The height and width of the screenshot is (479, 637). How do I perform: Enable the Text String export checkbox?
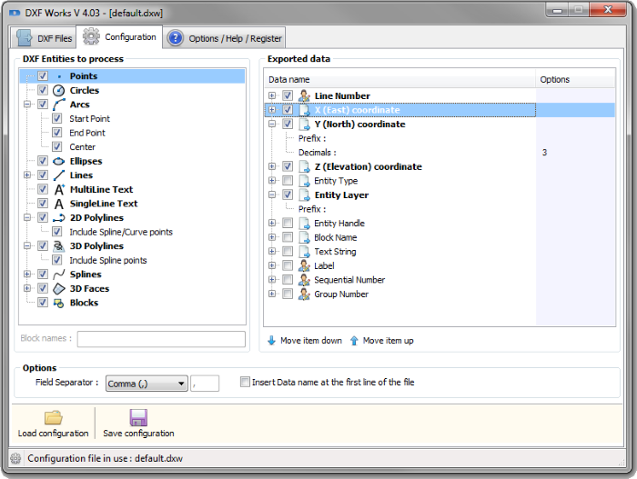click(x=288, y=251)
